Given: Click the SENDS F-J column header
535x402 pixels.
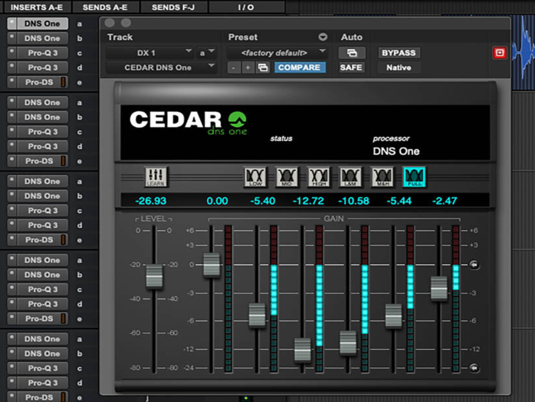Looking at the screenshot, I should [x=173, y=7].
